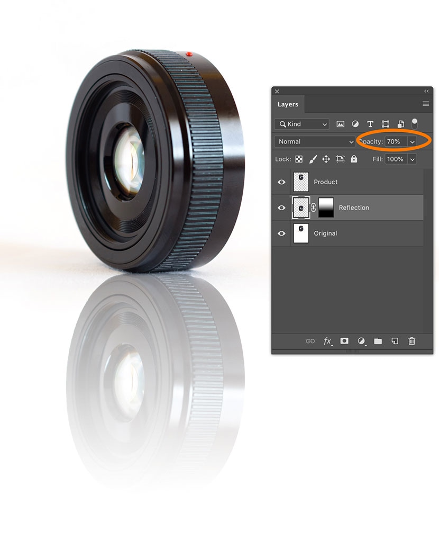Image resolution: width=439 pixels, height=541 pixels.
Task: Select the Layers tab
Action: 288,104
